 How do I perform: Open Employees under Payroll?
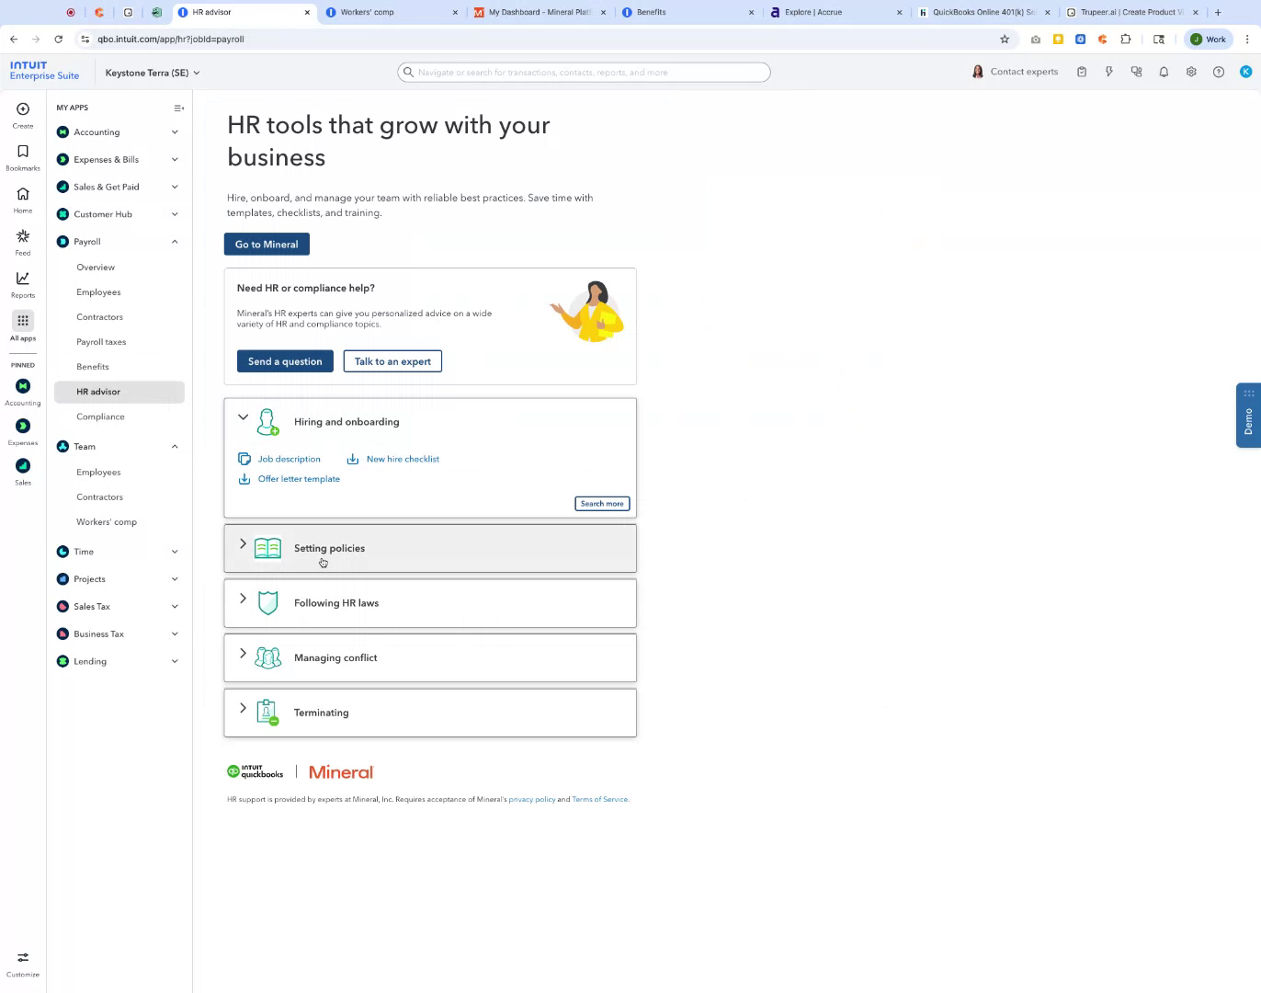coord(98,292)
